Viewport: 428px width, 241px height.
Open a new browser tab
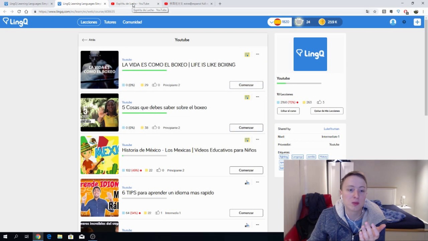220,4
